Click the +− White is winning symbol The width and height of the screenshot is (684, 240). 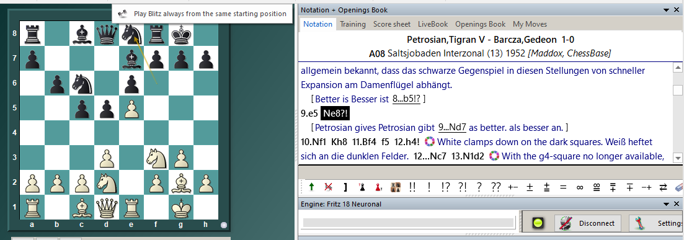coord(513,187)
